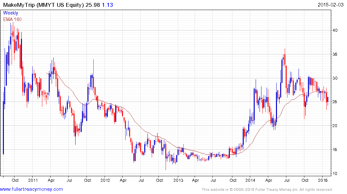Click the copyright notice text at bottom
Screen dimensions: 347x194
coord(267,189)
